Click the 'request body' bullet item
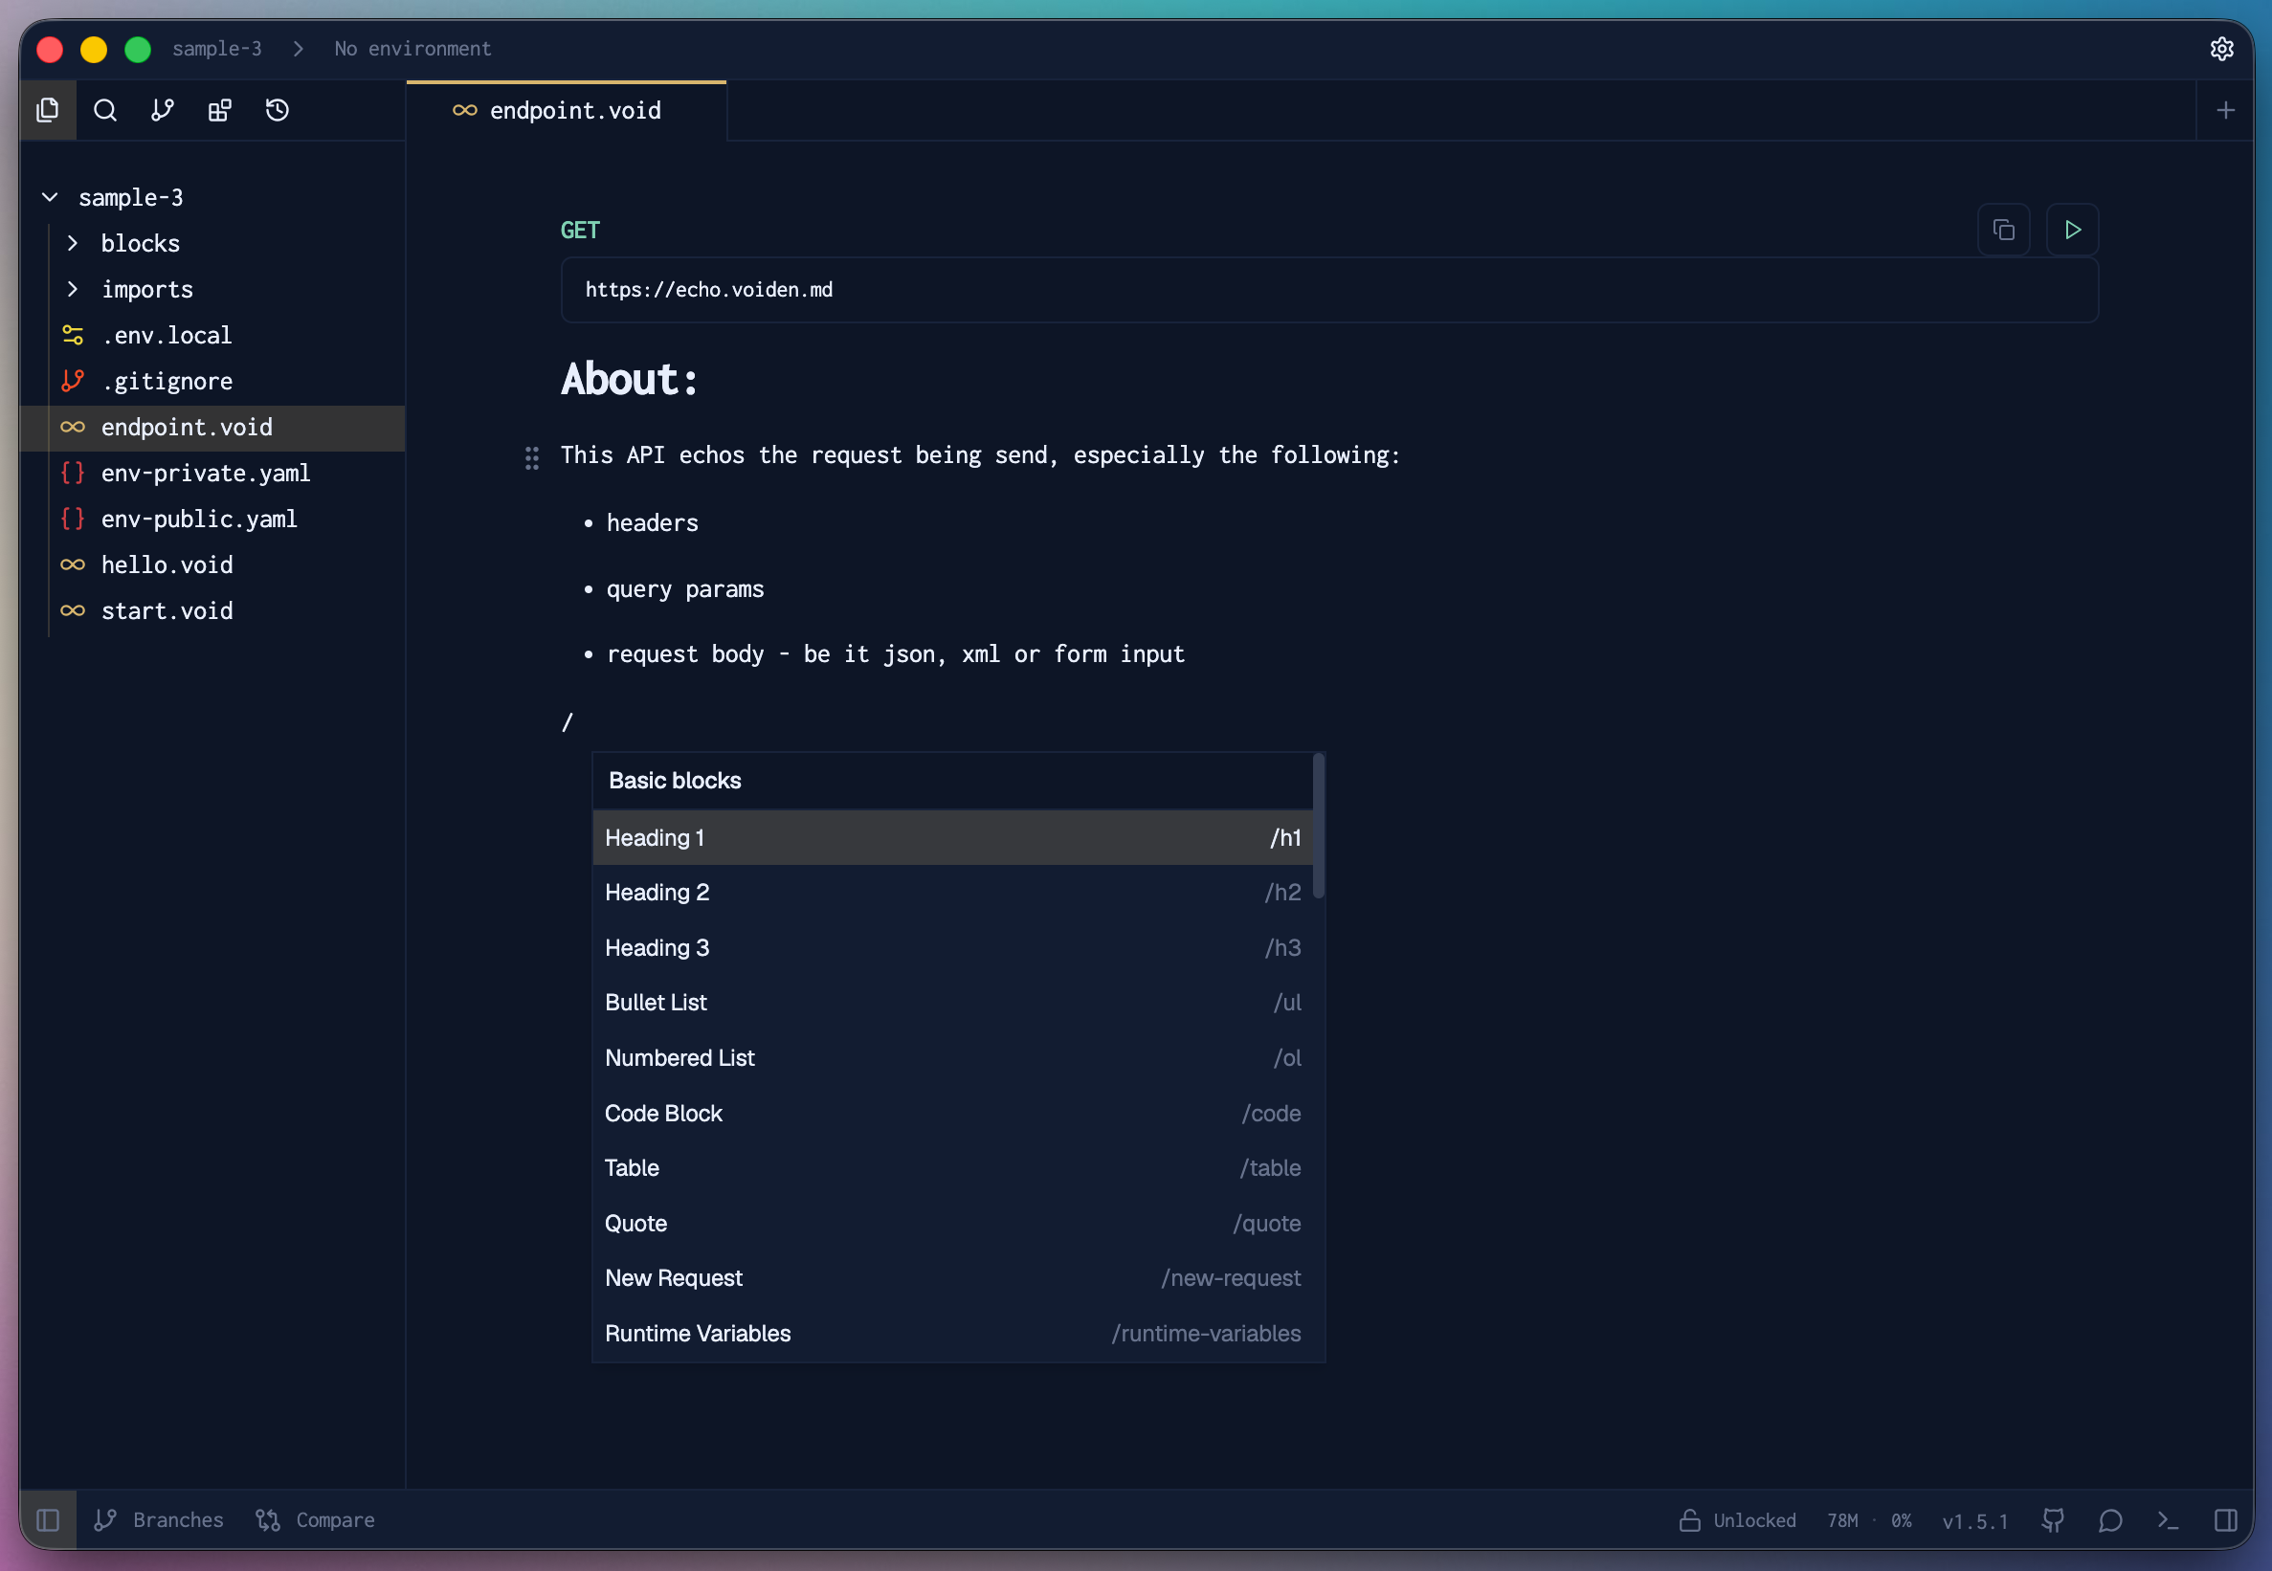This screenshot has width=2272, height=1571. [895, 654]
